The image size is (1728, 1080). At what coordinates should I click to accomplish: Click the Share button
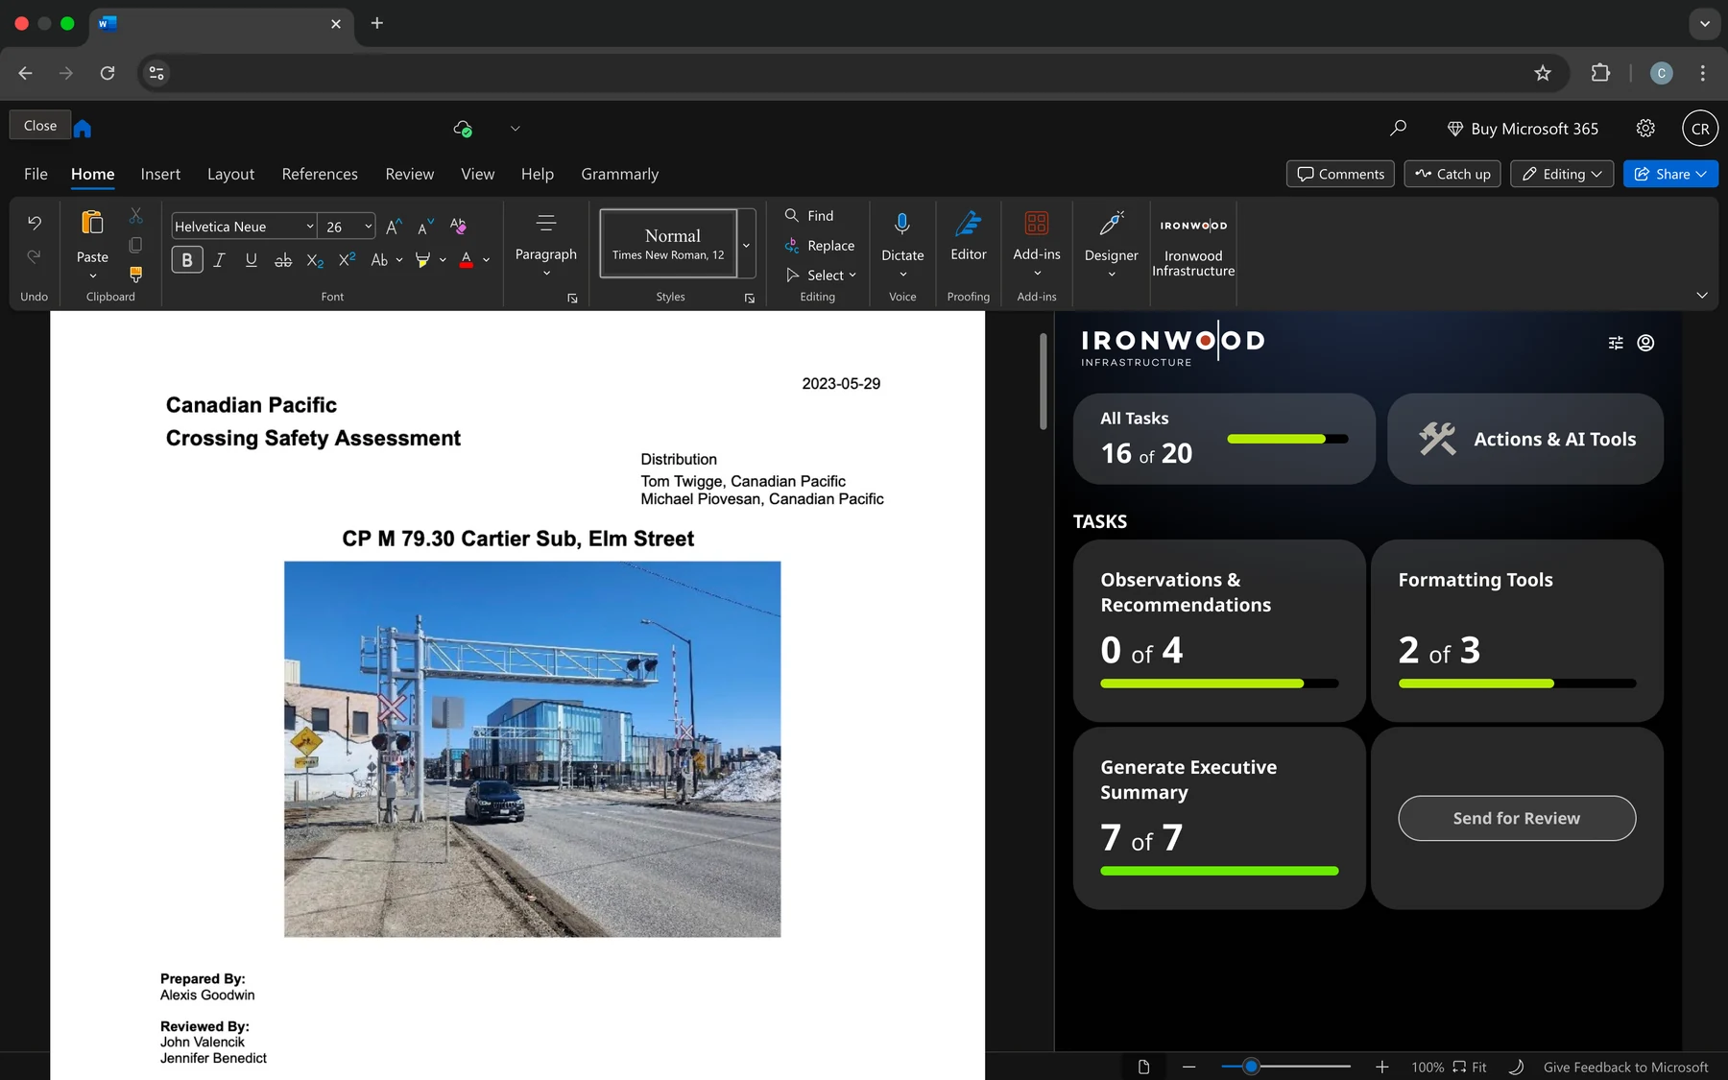pos(1670,174)
